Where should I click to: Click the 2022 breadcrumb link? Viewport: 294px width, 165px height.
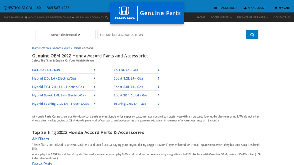pyautogui.click(x=67, y=48)
